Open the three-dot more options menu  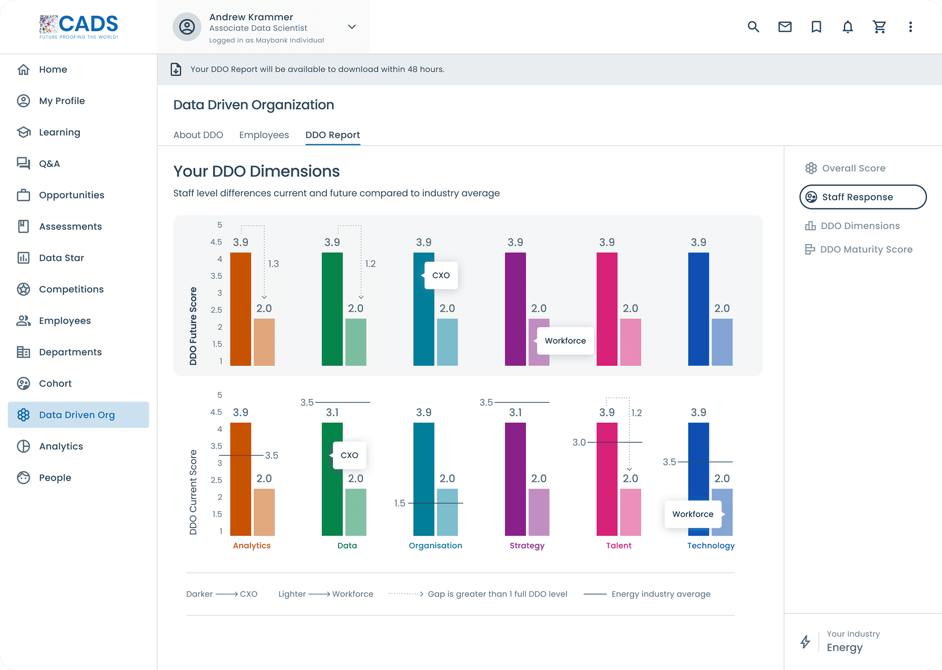click(910, 27)
